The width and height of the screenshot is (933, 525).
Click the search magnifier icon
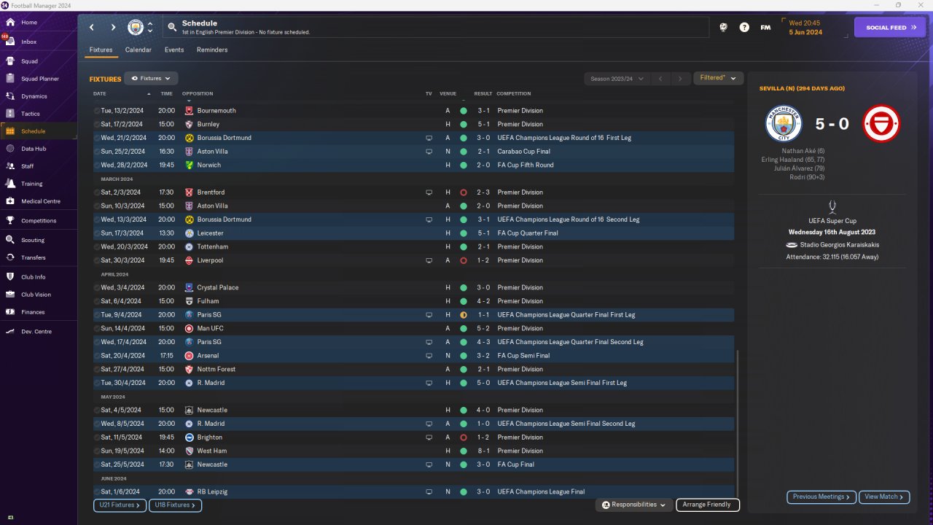(x=172, y=28)
